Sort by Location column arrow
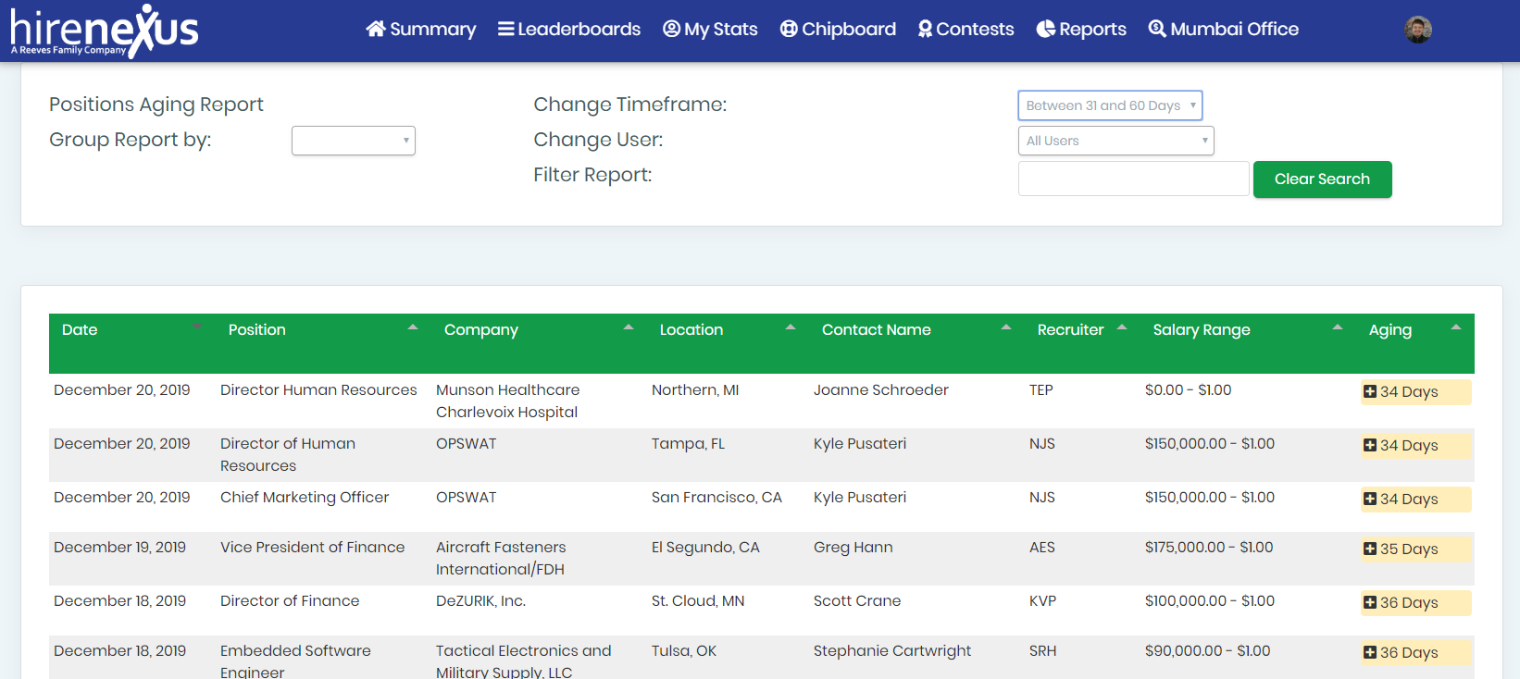Screen dimensions: 1520x679 (791, 327)
